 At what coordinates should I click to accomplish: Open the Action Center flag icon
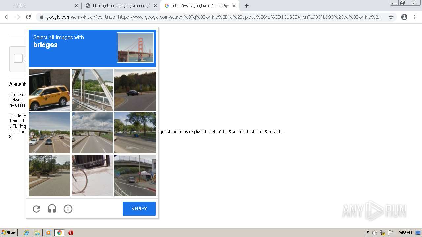click(x=391, y=233)
